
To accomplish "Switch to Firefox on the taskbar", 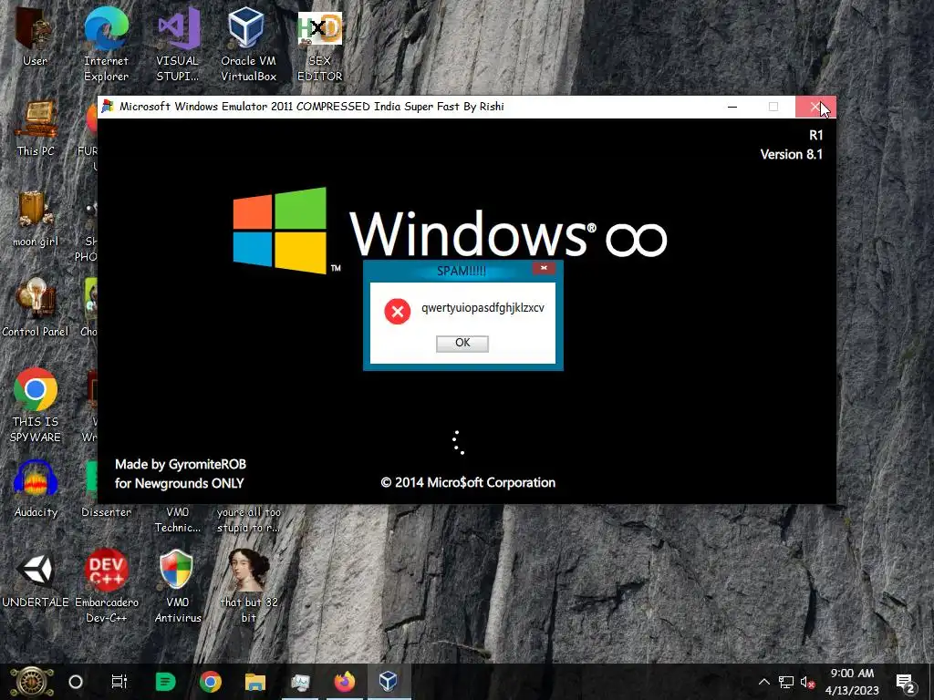I will [x=345, y=682].
